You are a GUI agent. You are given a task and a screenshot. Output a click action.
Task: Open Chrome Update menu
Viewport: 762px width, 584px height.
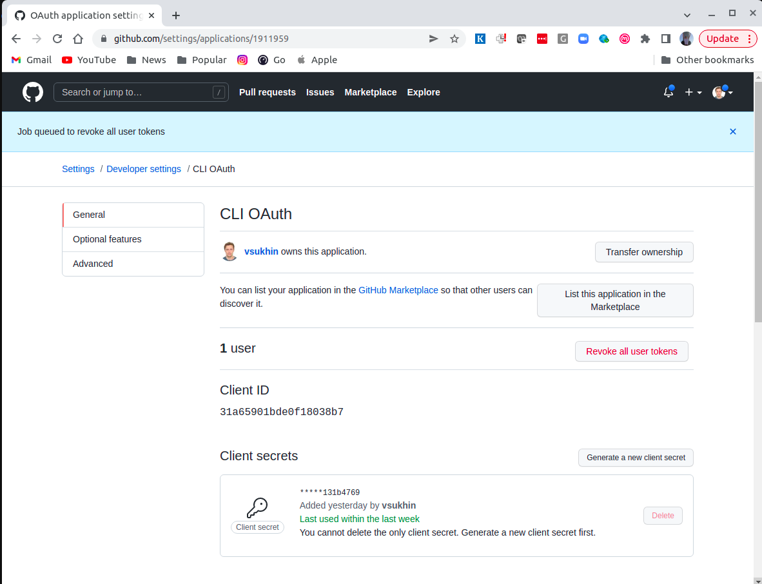[727, 39]
